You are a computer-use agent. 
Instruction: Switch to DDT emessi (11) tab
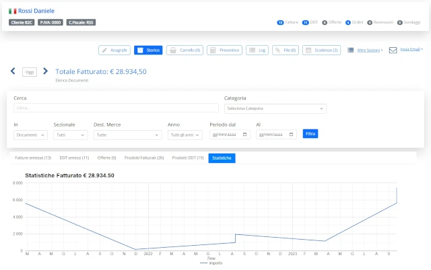74,158
